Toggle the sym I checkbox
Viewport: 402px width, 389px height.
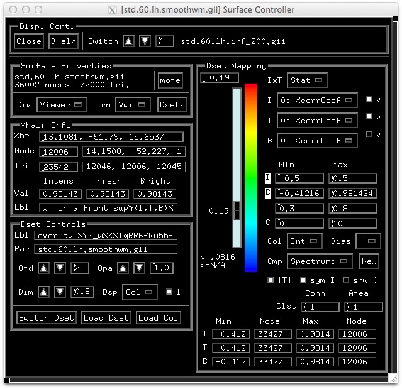[303, 280]
